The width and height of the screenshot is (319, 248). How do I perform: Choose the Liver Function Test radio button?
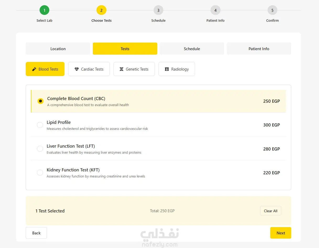coord(40,149)
